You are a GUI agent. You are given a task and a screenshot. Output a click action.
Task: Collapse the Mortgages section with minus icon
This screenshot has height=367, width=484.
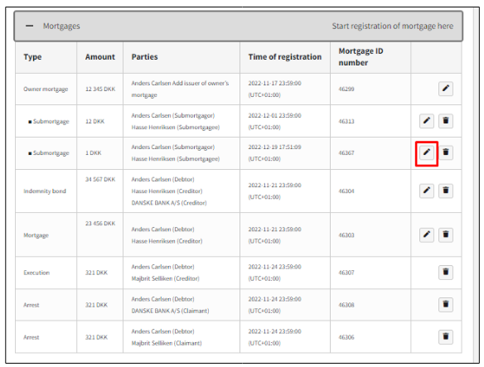pos(29,26)
